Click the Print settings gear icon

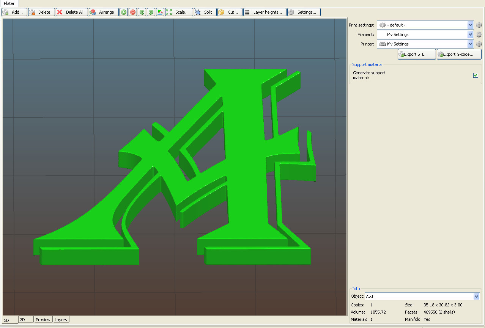479,25
